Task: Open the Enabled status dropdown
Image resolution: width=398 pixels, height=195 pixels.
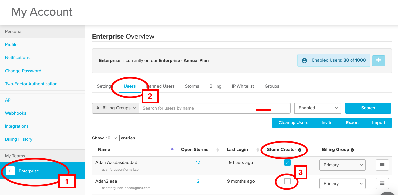Action: (x=318, y=108)
